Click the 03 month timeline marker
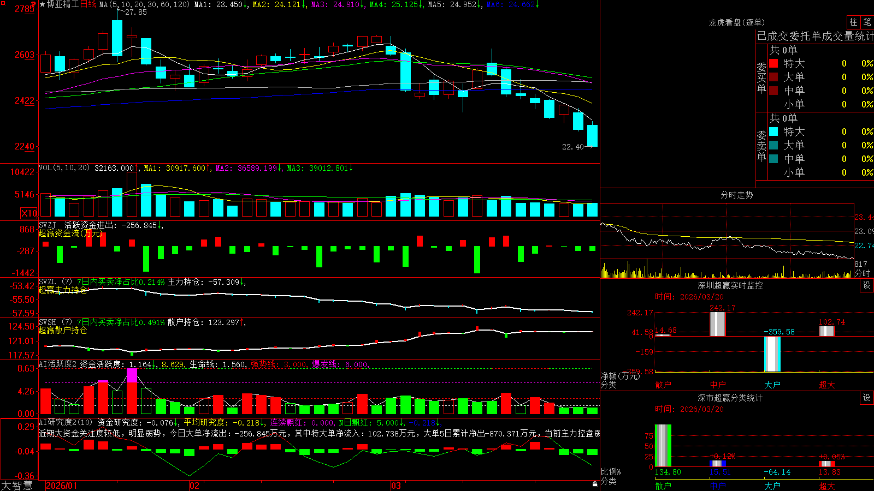Viewport: 874px width, 491px height. [x=396, y=486]
